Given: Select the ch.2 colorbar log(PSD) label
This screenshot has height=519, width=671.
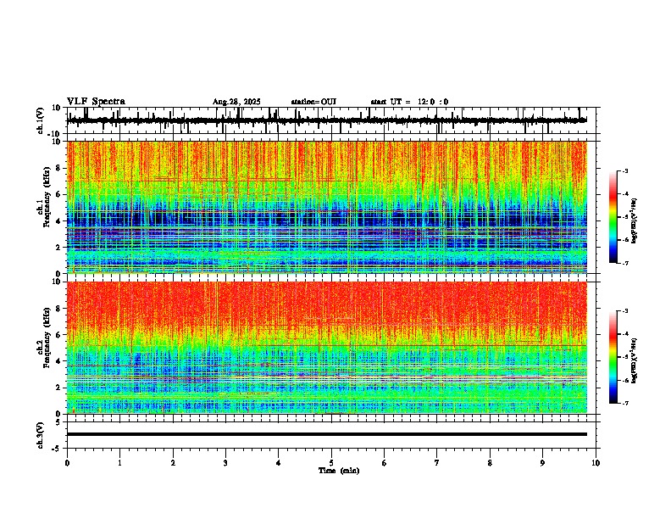Looking at the screenshot, I should (x=635, y=361).
